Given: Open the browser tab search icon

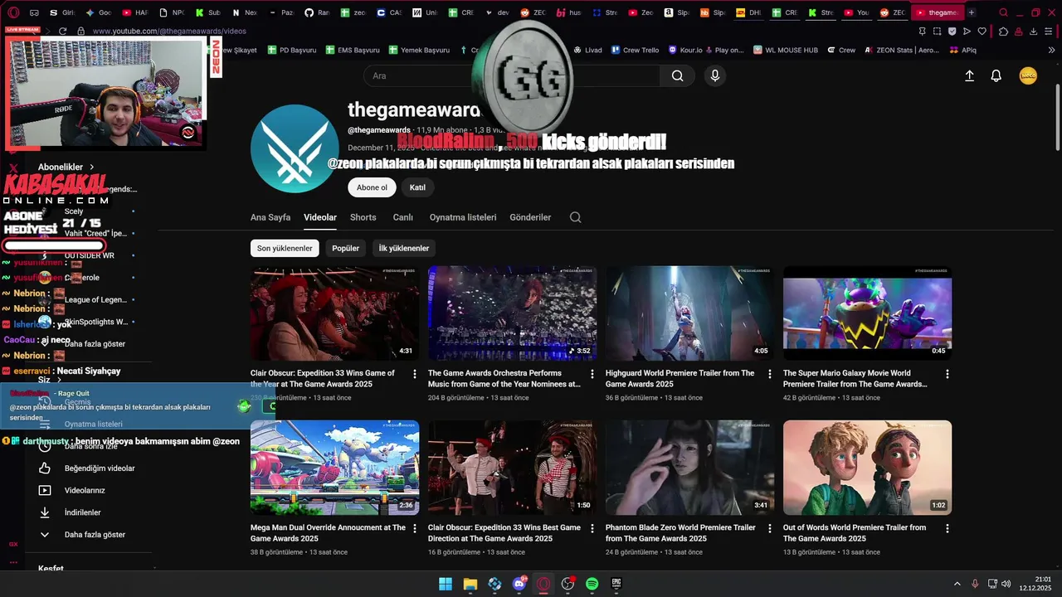Looking at the screenshot, I should point(1004,12).
